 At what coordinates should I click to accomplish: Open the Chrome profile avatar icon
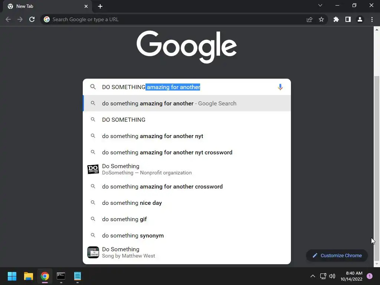click(x=360, y=19)
